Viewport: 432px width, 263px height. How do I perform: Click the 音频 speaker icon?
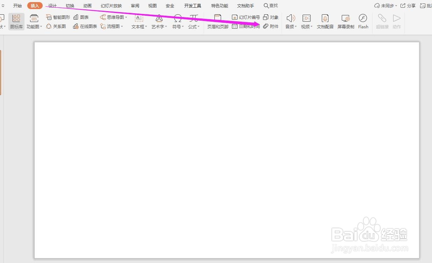(x=291, y=18)
